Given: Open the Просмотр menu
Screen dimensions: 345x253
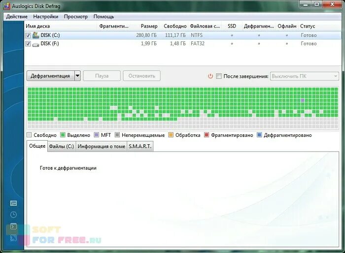Looking at the screenshot, I should (76, 16).
